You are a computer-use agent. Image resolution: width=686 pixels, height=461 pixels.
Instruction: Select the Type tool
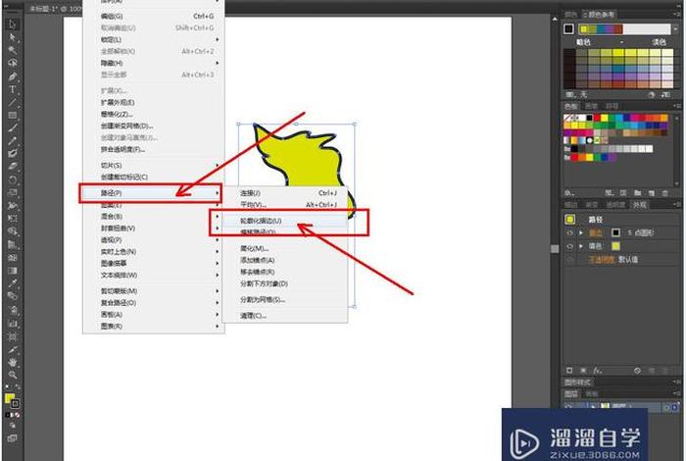click(x=12, y=90)
